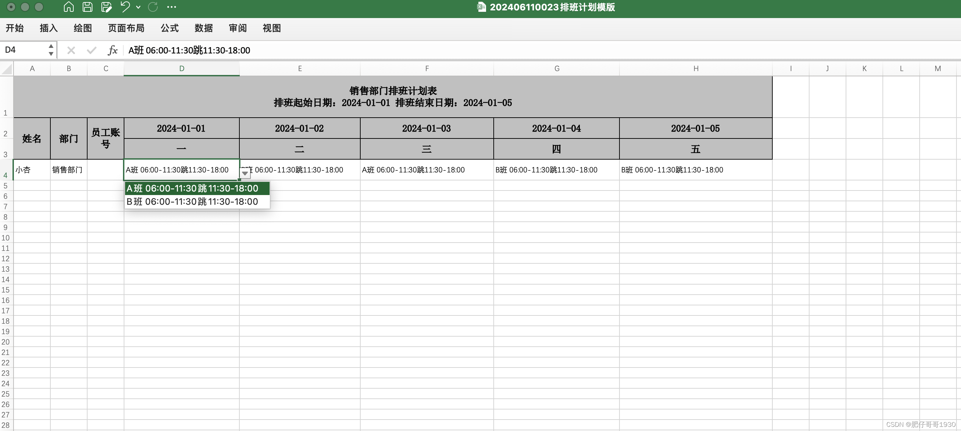Click the 2024-01-03 date header

(x=427, y=128)
